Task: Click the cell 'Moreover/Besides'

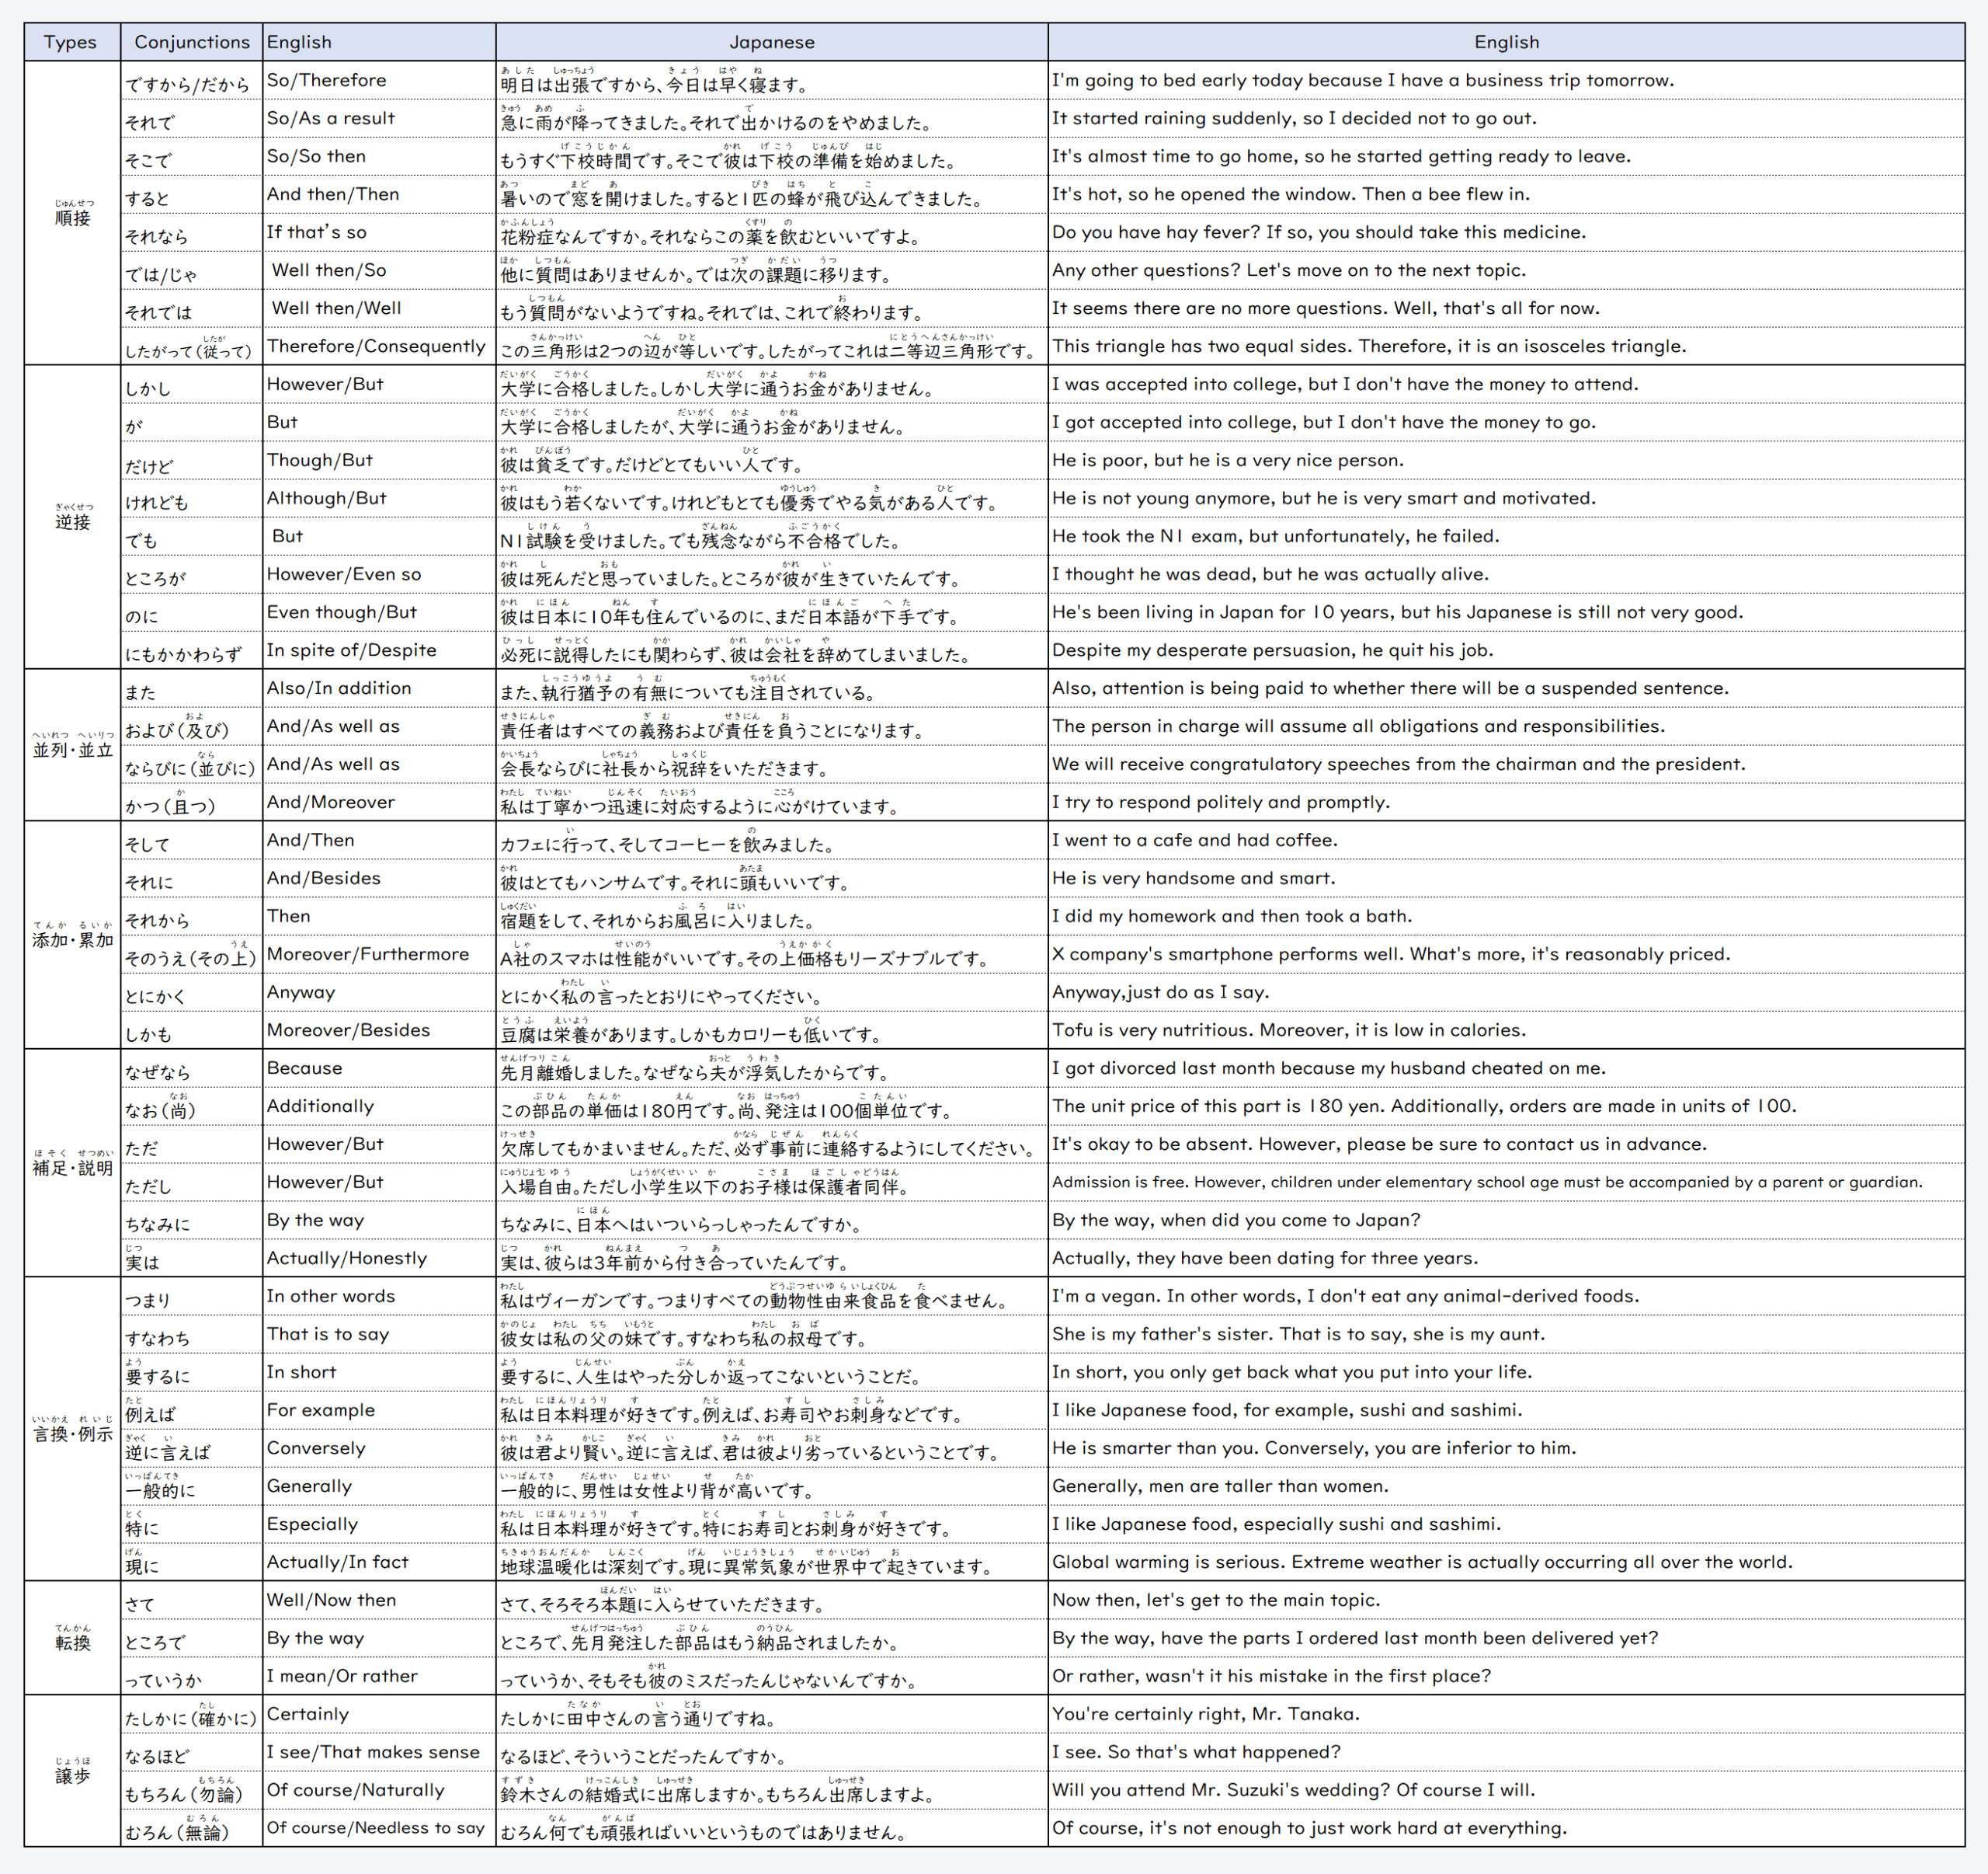Action: tap(379, 1030)
